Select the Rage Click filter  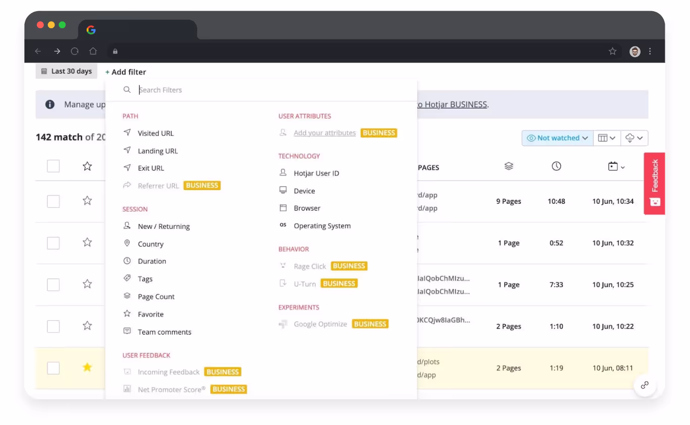(310, 266)
